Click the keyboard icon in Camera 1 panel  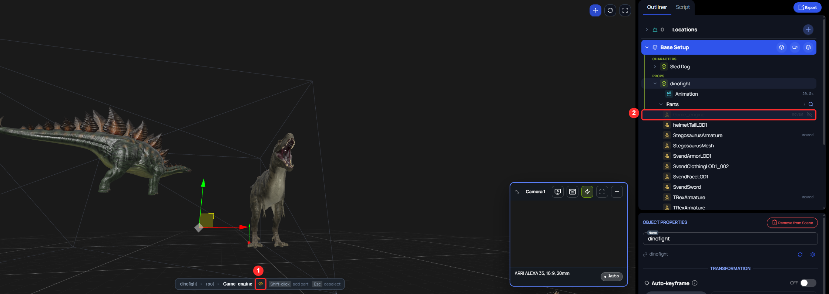[x=573, y=192]
